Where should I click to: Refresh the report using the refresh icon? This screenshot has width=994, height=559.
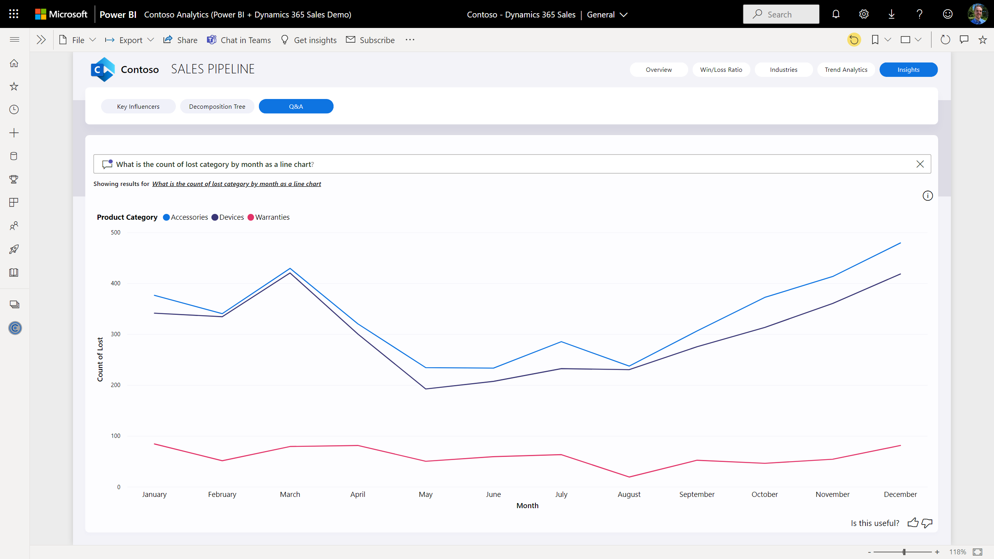[945, 39]
